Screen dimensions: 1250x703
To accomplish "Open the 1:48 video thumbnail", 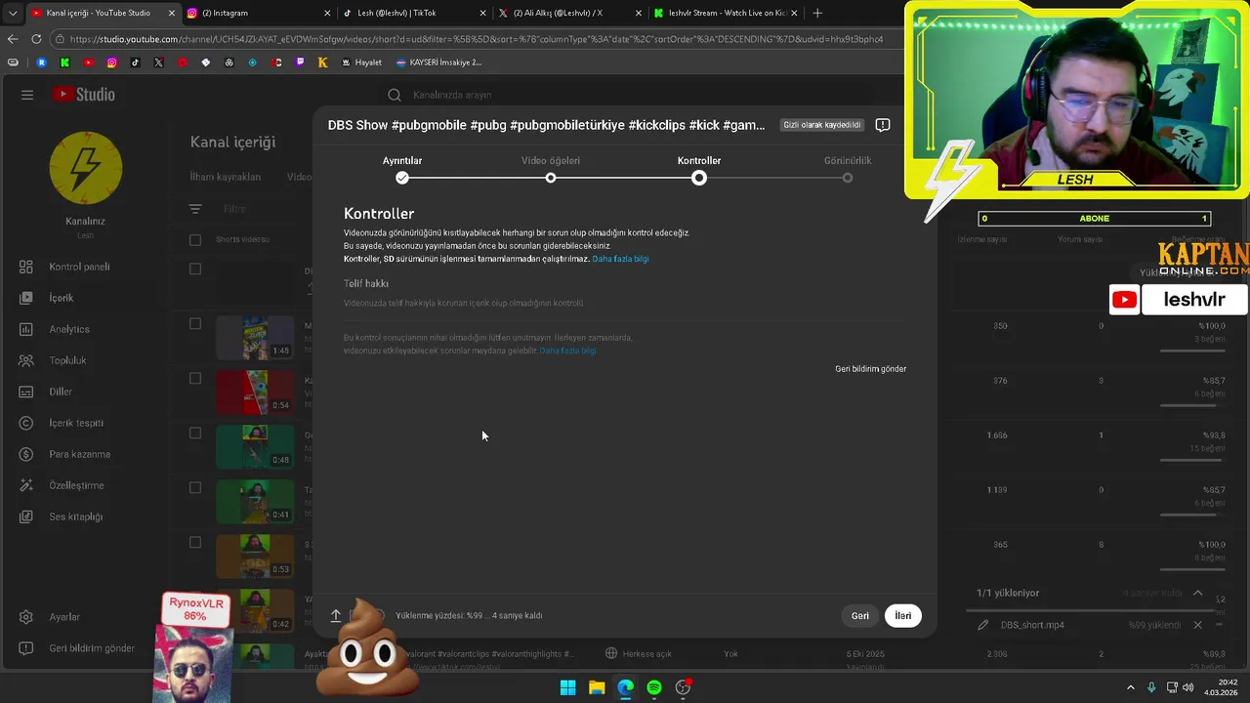I will point(255,337).
